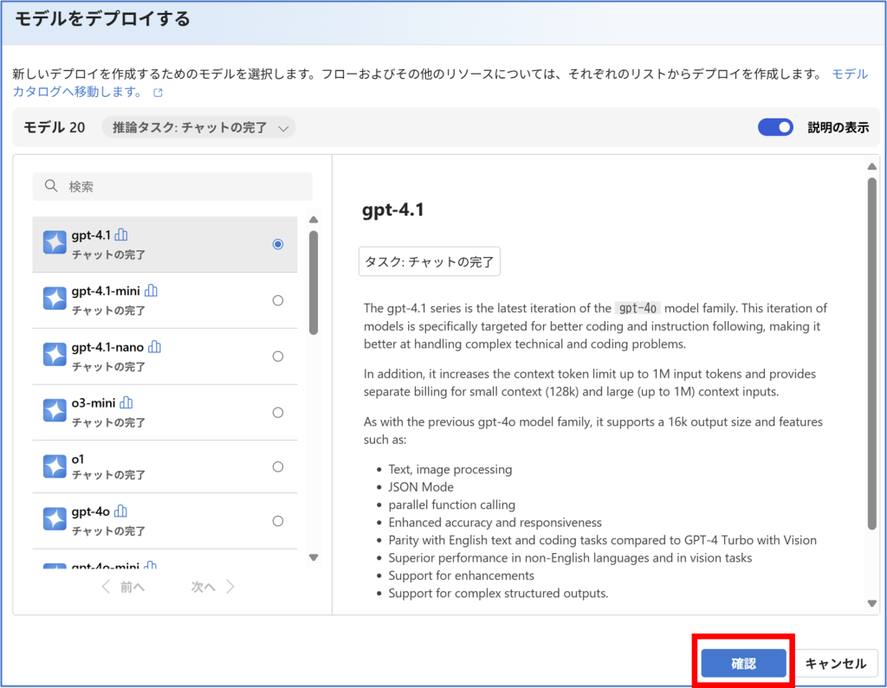Click 'Enhanced accuracy and responsiveness' bullet
The height and width of the screenshot is (688, 887).
click(x=495, y=523)
